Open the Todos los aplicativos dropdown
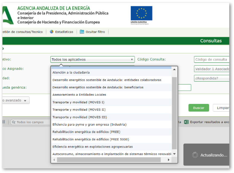 (x=93, y=59)
